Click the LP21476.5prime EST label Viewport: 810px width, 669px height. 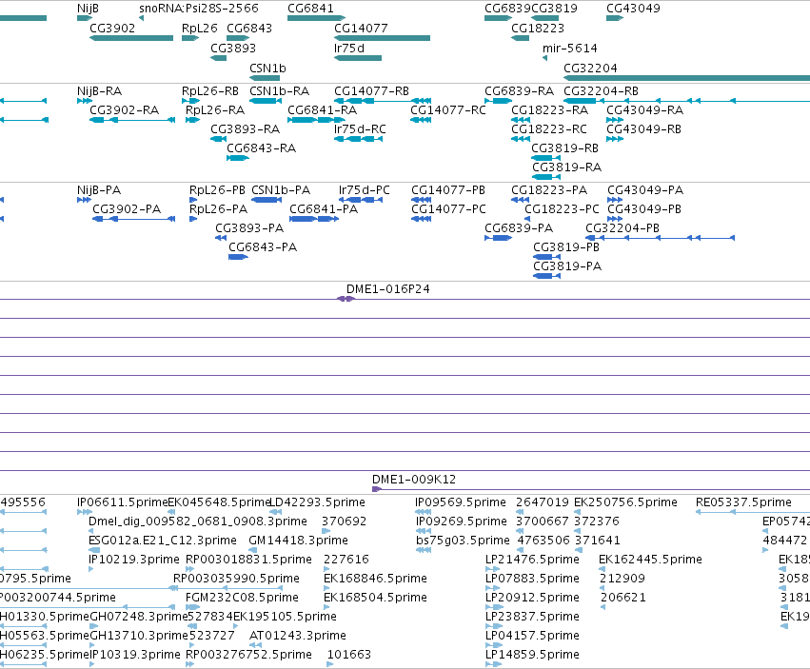point(532,560)
